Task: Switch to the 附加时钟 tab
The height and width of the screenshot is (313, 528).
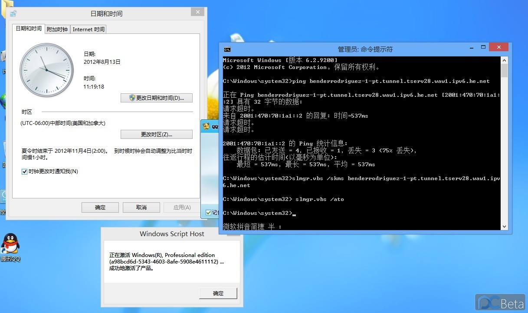Action: pyautogui.click(x=57, y=29)
